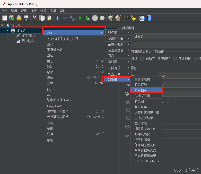Select the 停止线程 radio button

click(175, 59)
